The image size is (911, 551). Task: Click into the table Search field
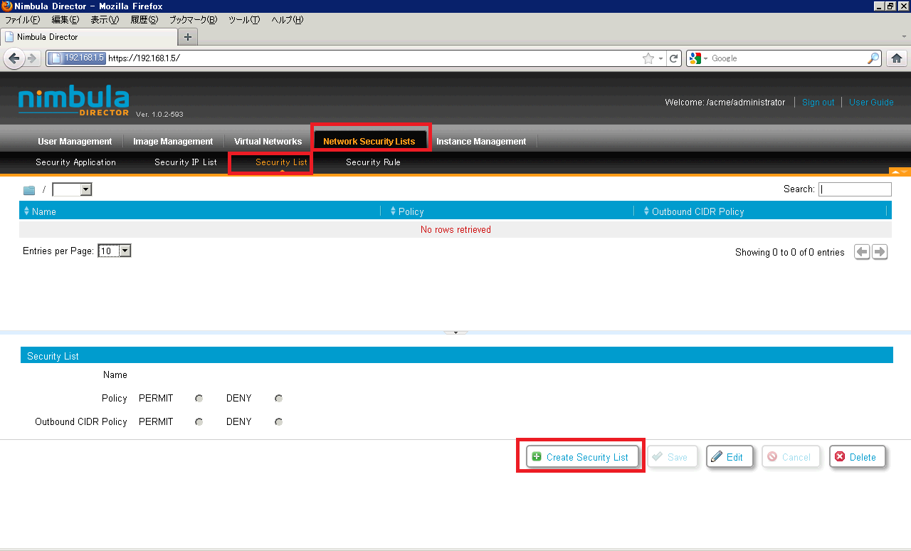pyautogui.click(x=855, y=189)
